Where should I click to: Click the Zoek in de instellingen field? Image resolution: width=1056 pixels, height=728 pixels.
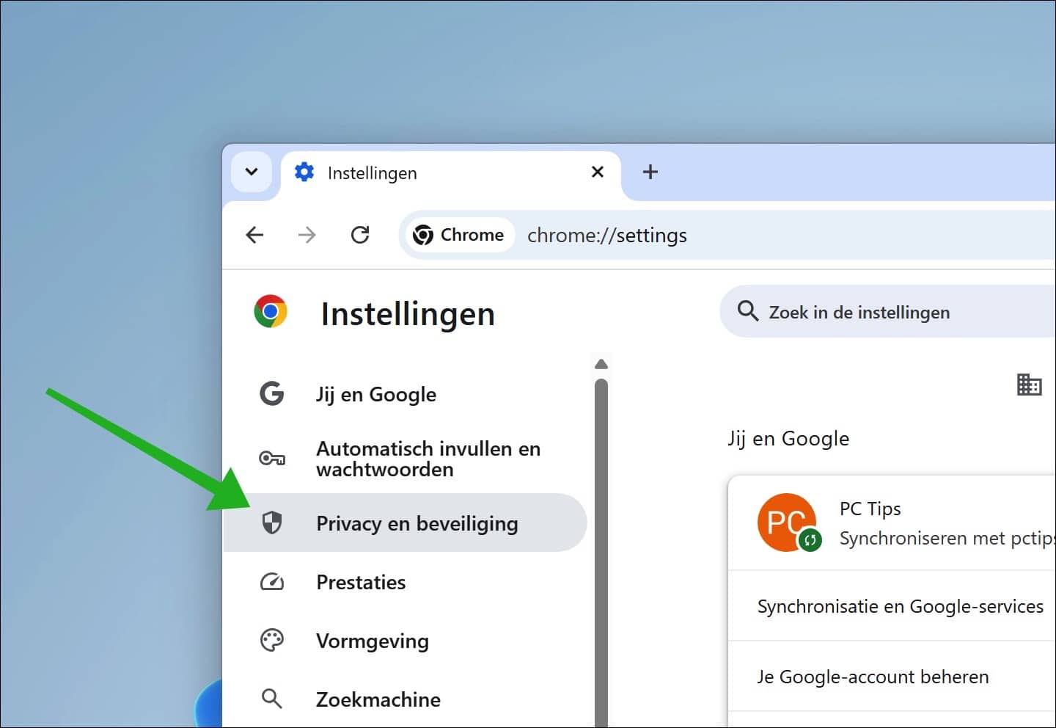click(x=858, y=311)
